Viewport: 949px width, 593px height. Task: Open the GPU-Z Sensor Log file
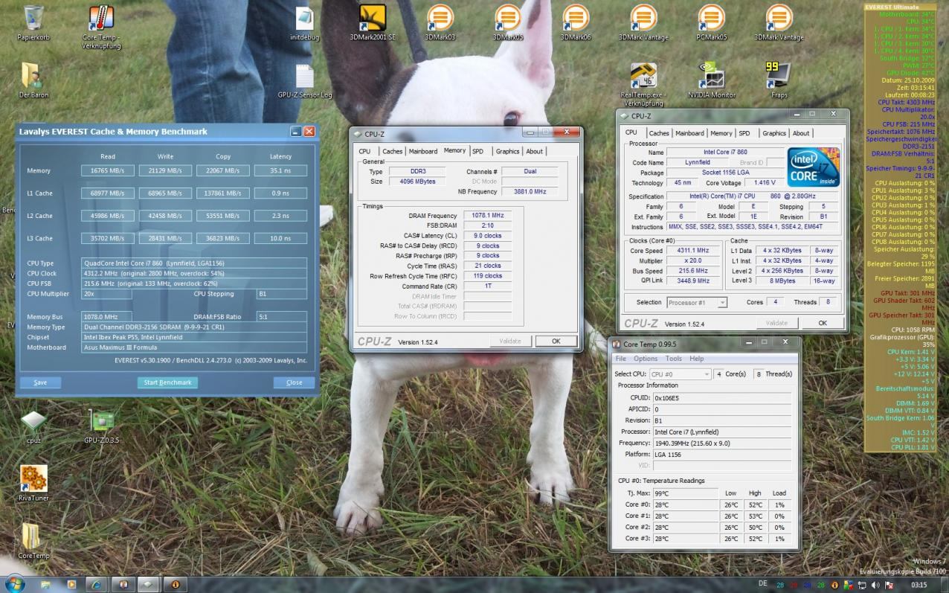pos(304,80)
